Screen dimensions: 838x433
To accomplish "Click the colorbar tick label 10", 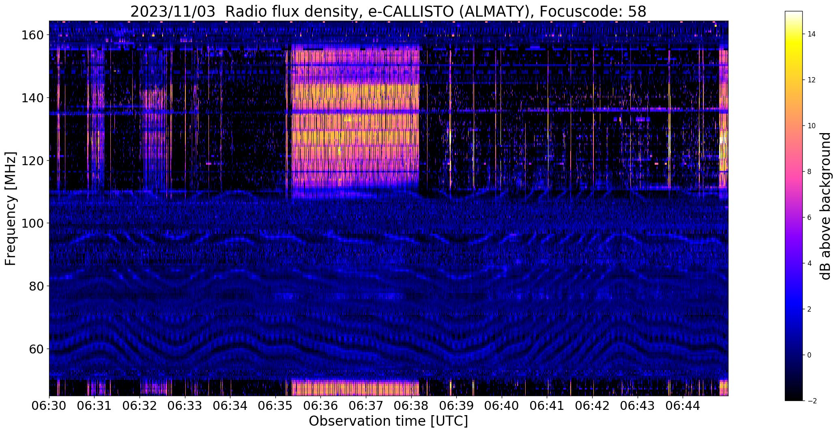I will click(812, 126).
